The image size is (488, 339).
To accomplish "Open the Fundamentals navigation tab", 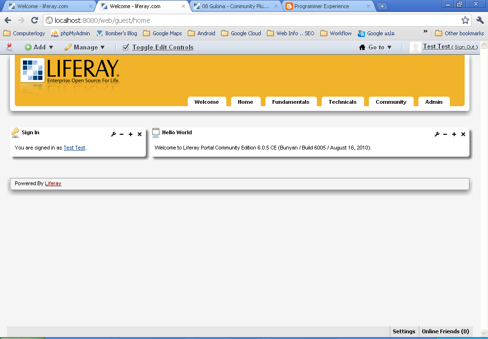I will [x=291, y=102].
